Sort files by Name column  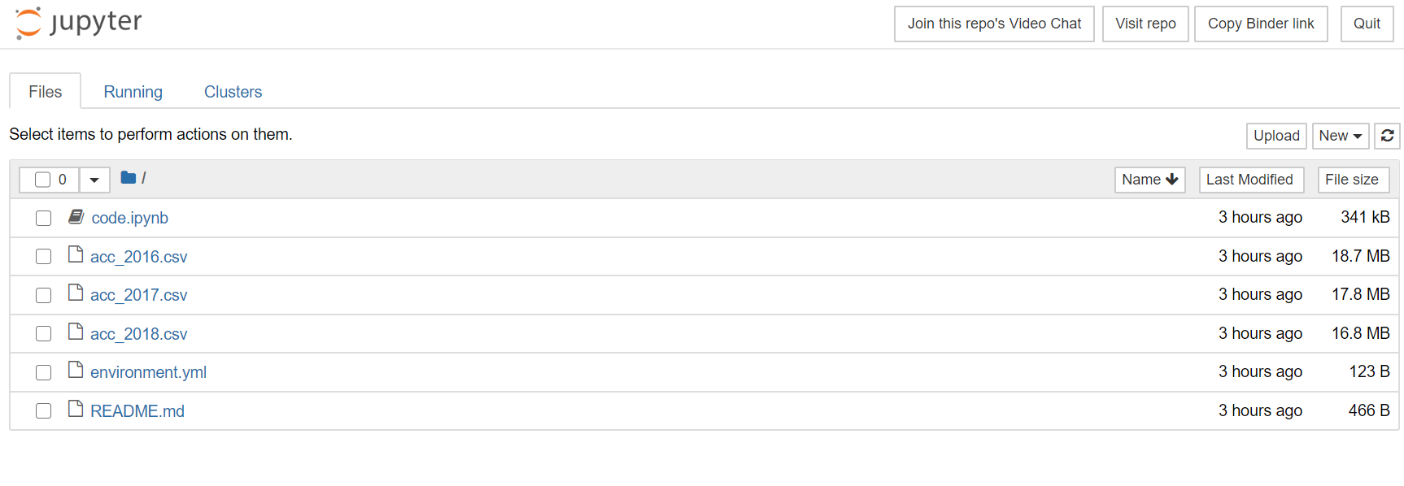[1149, 180]
